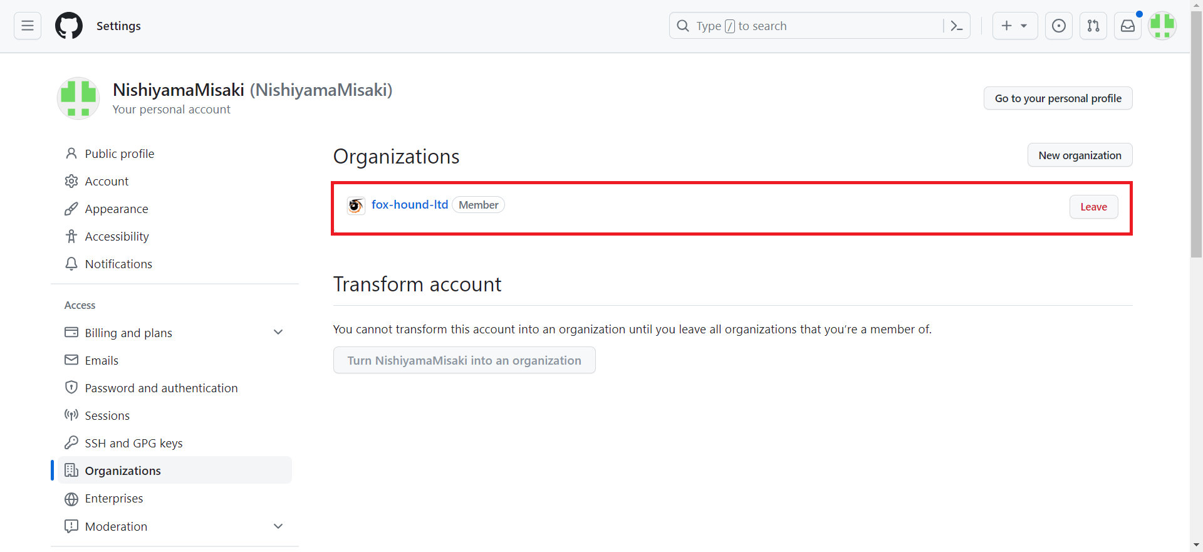Open the notifications inbox icon
Viewport: 1203px width, 552px height.
click(x=1128, y=26)
